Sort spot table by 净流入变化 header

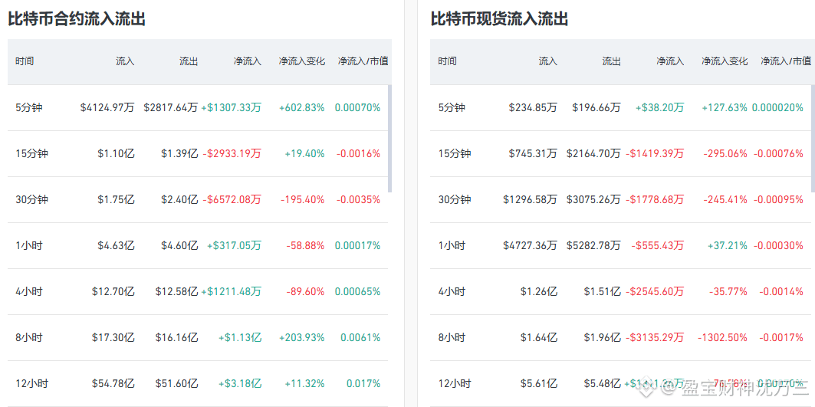click(725, 61)
